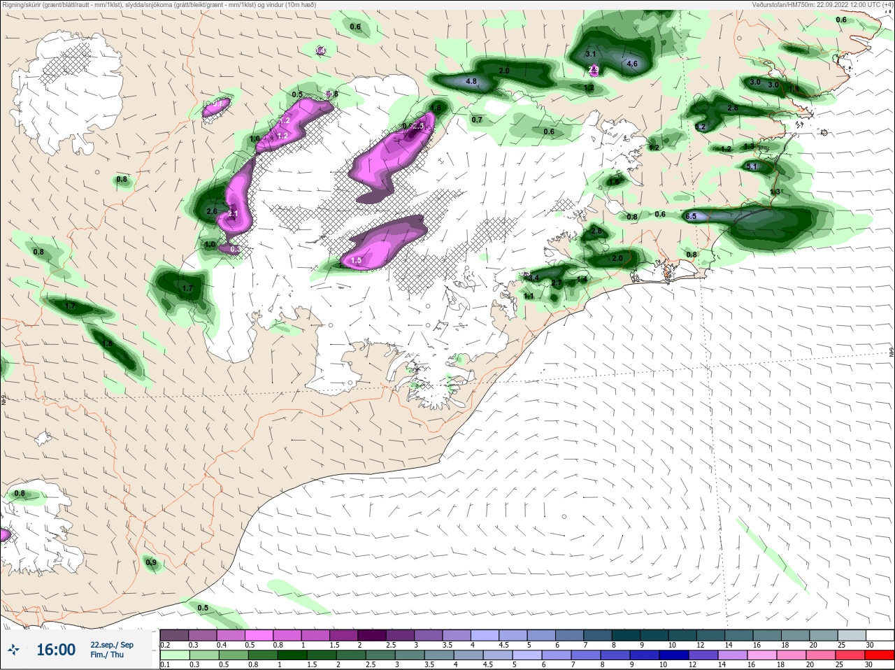
Task: Click the 6.5 precipitation value on map
Action: coord(692,216)
